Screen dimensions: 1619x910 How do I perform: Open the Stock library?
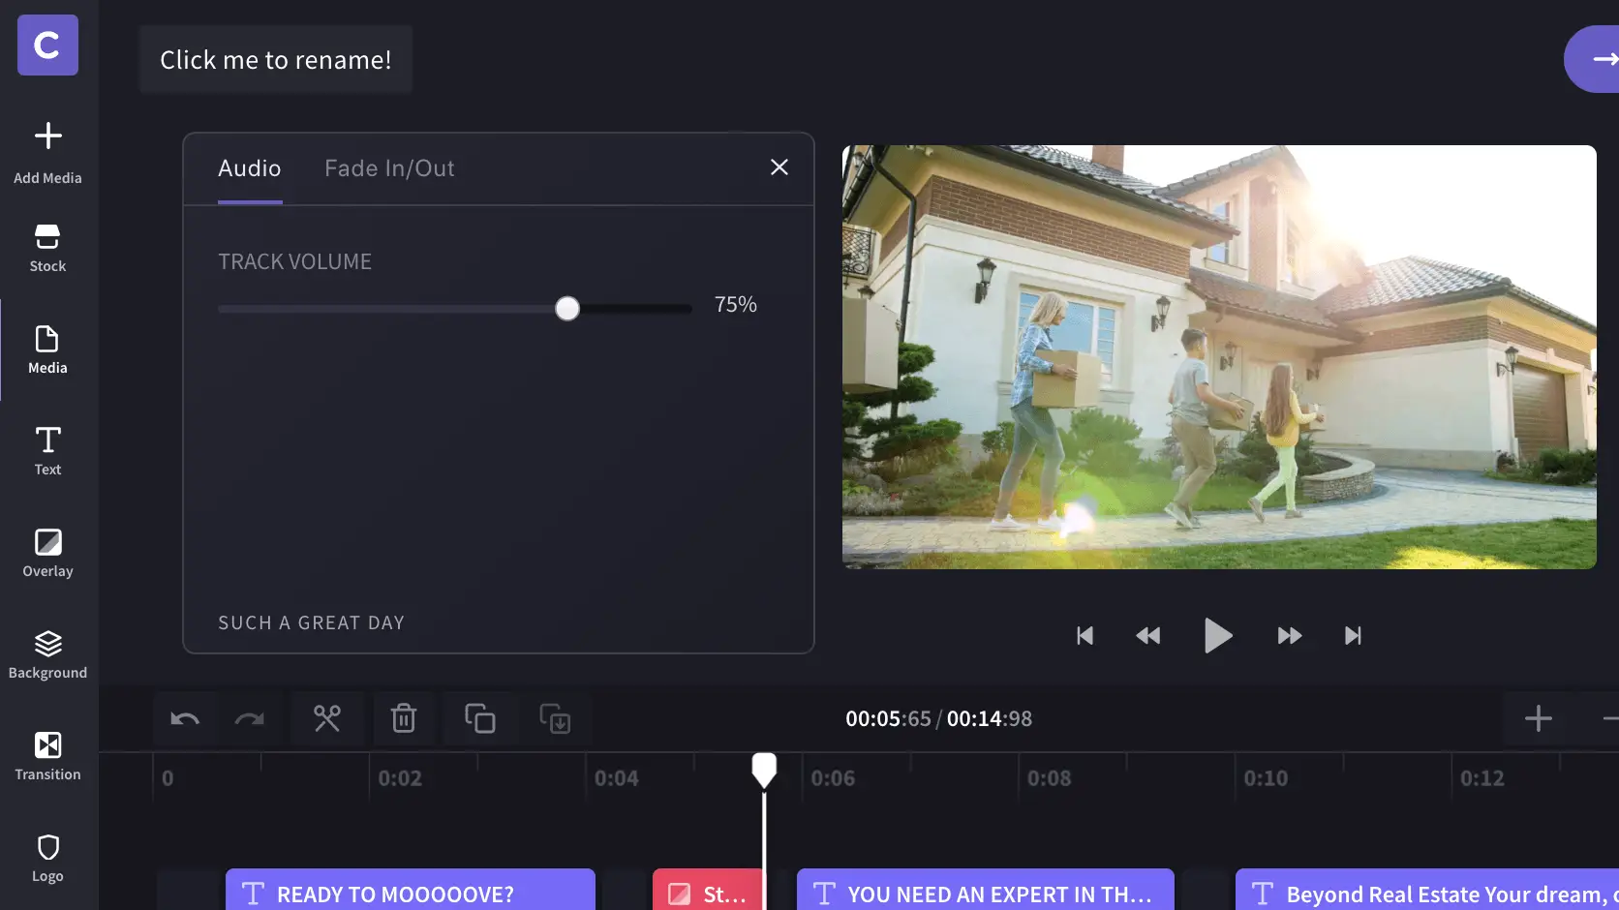click(47, 249)
